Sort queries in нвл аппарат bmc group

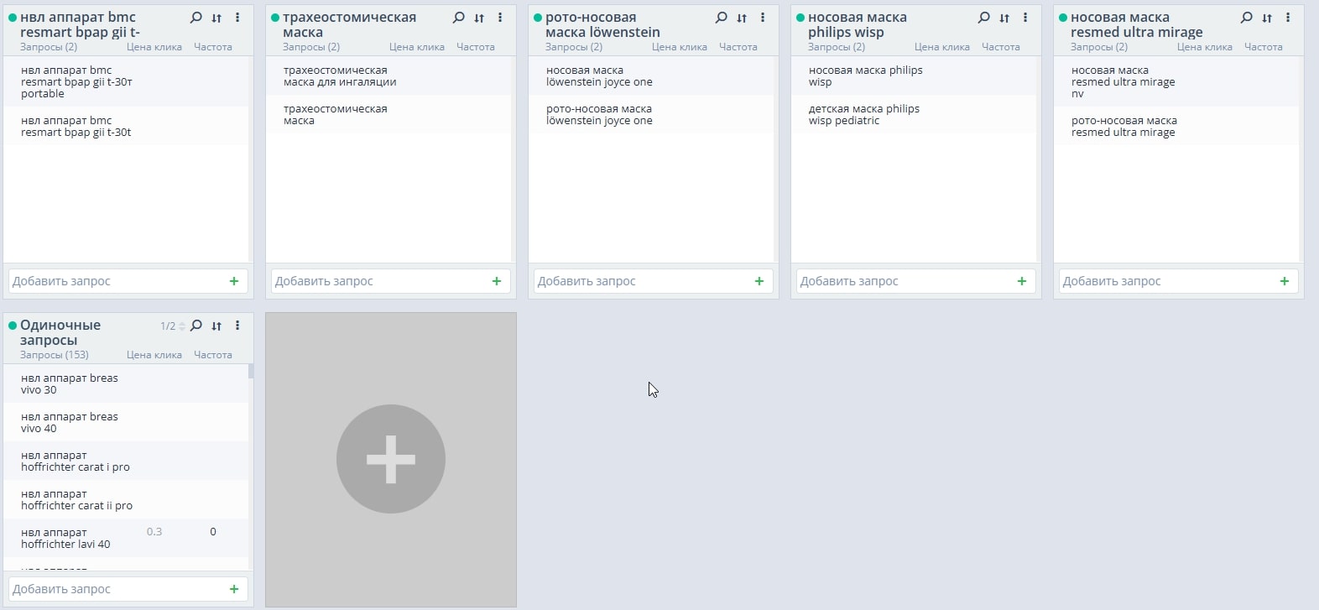click(x=216, y=18)
